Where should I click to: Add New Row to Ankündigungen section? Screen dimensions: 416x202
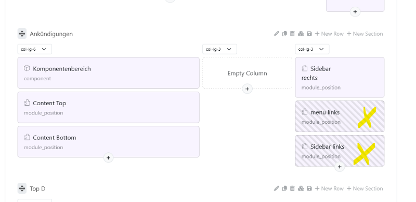click(x=329, y=34)
